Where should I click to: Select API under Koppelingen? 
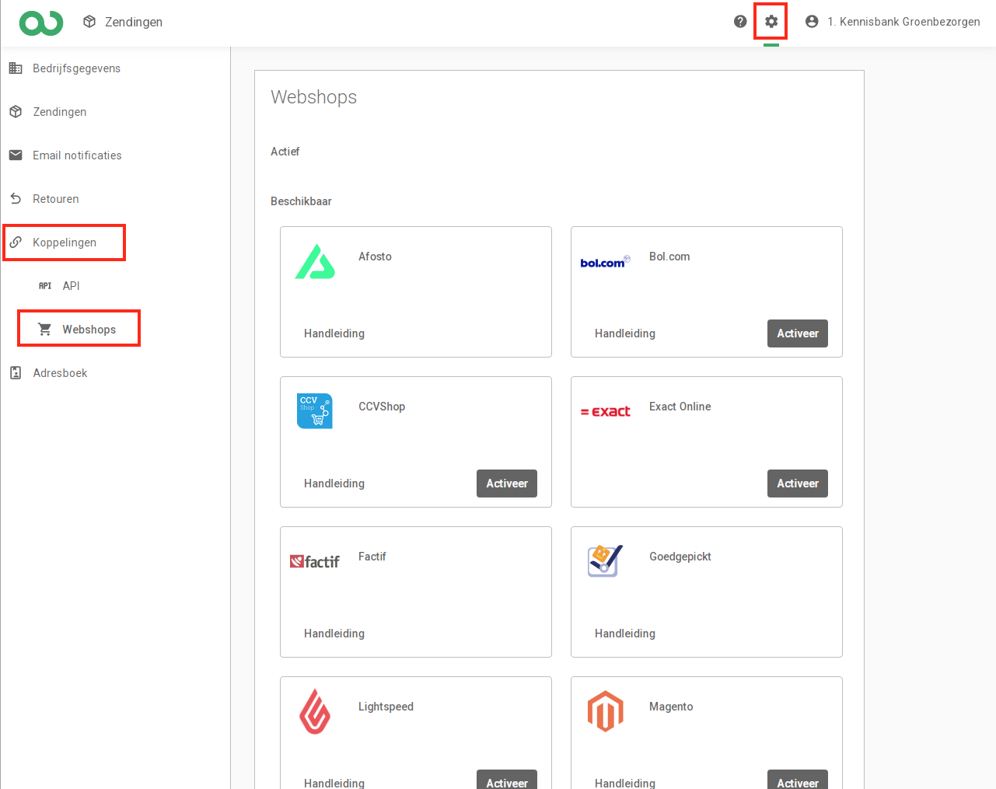click(x=71, y=286)
